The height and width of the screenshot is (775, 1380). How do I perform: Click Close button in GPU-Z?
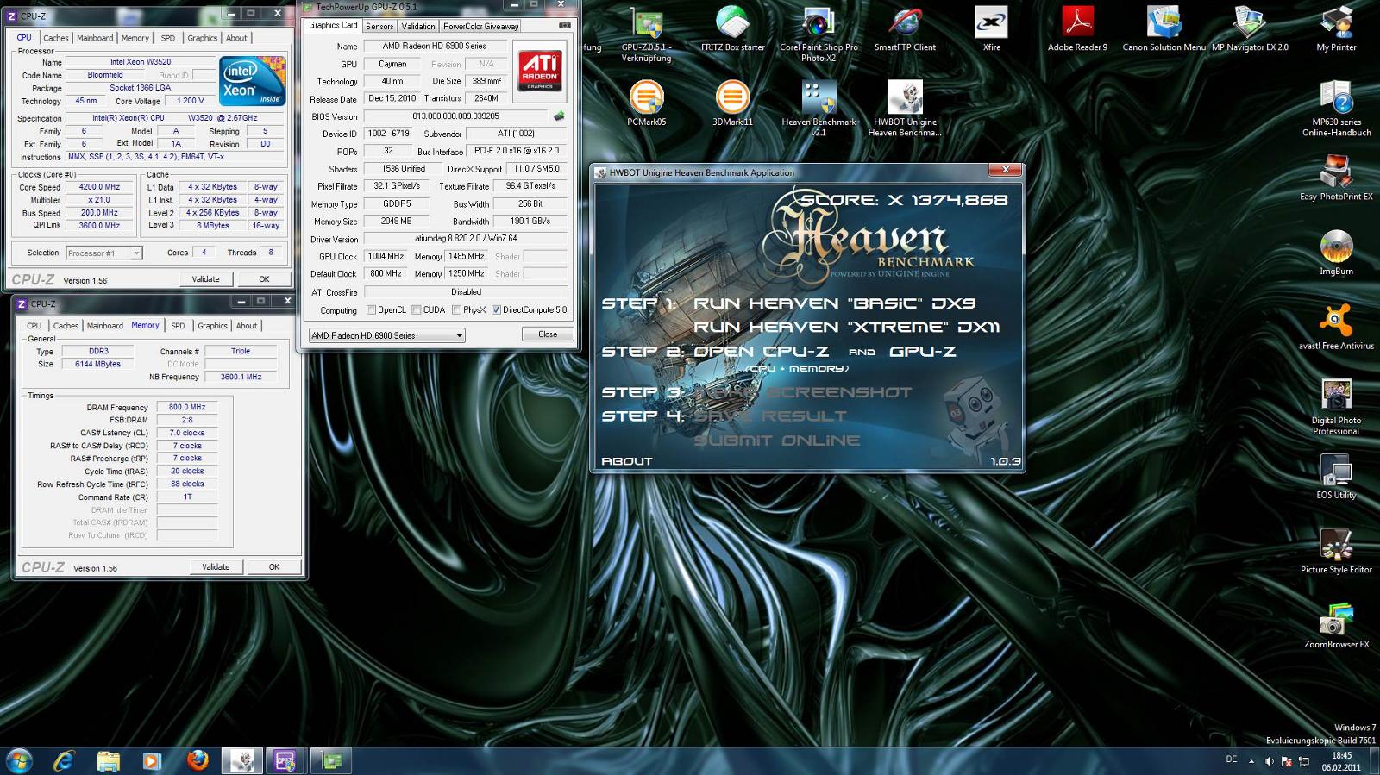pyautogui.click(x=548, y=334)
